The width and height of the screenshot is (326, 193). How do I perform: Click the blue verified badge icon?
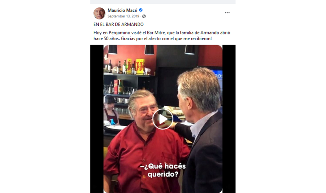[x=141, y=10]
